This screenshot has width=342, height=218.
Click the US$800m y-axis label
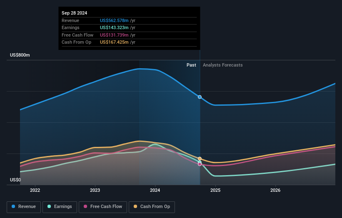(20, 55)
